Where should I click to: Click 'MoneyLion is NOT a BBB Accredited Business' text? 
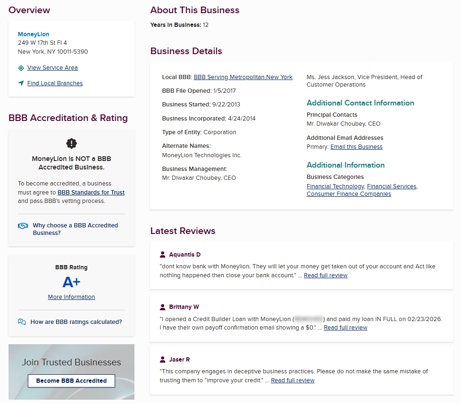[71, 163]
